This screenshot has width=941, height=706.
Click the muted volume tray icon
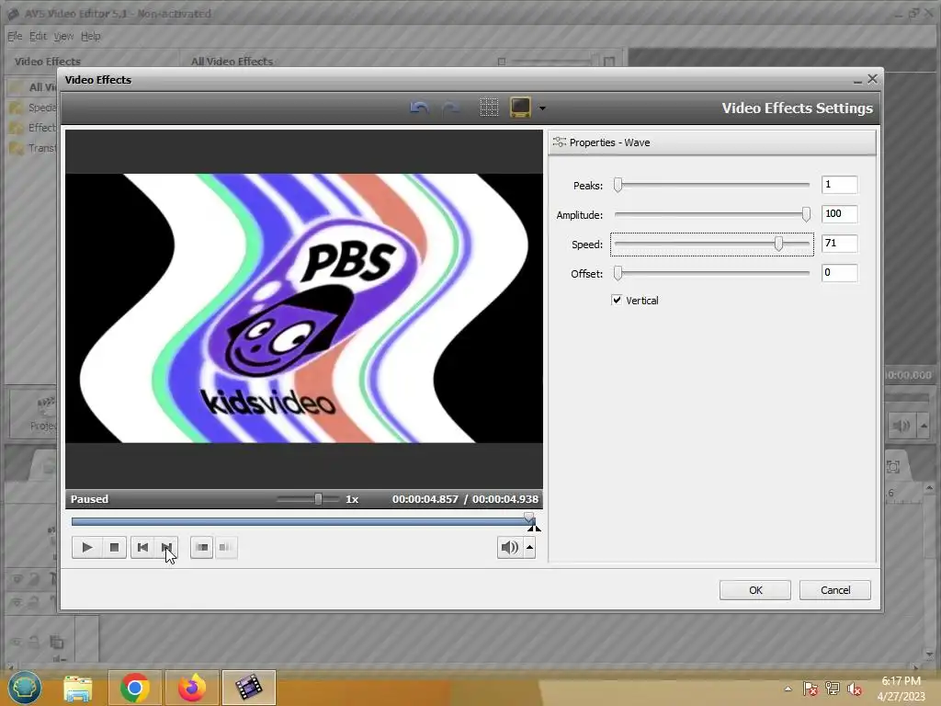[x=854, y=689]
